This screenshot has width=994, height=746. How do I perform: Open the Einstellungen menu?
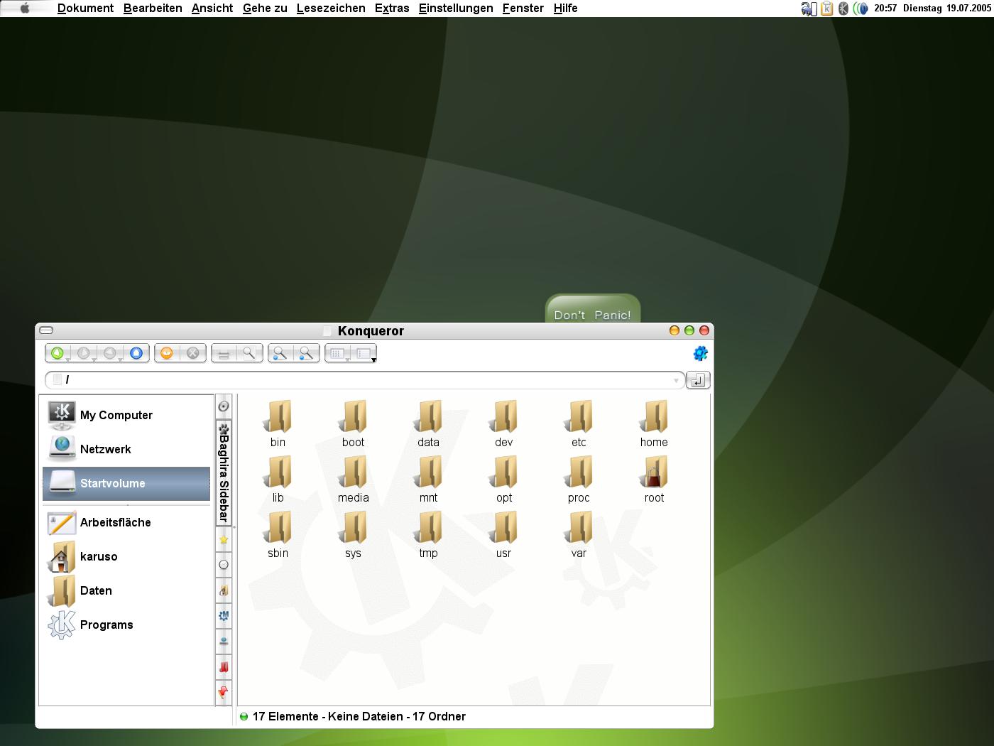click(456, 9)
